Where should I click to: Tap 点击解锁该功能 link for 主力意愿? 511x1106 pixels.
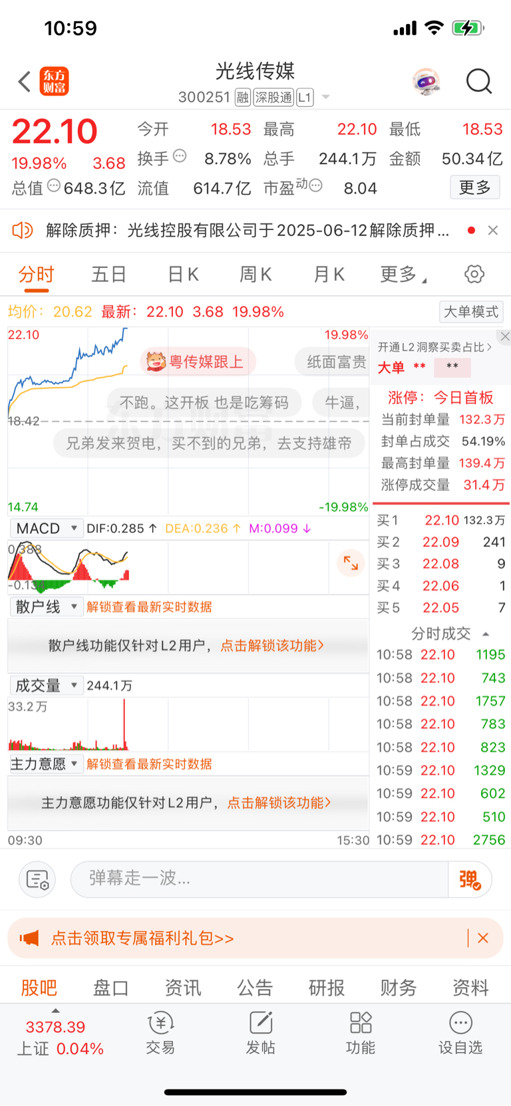[x=279, y=803]
